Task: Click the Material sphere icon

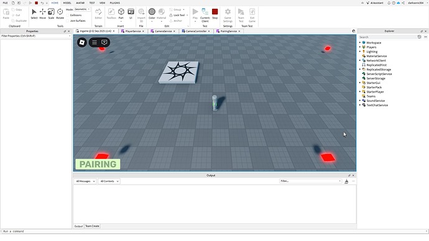Action: click(x=162, y=12)
